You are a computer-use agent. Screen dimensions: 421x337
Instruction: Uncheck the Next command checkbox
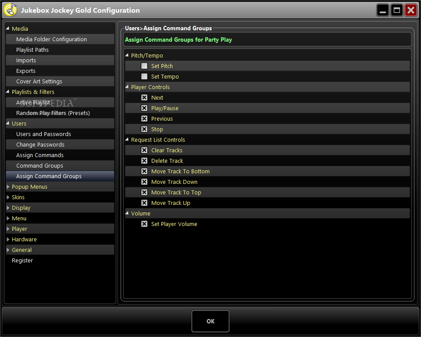[144, 97]
